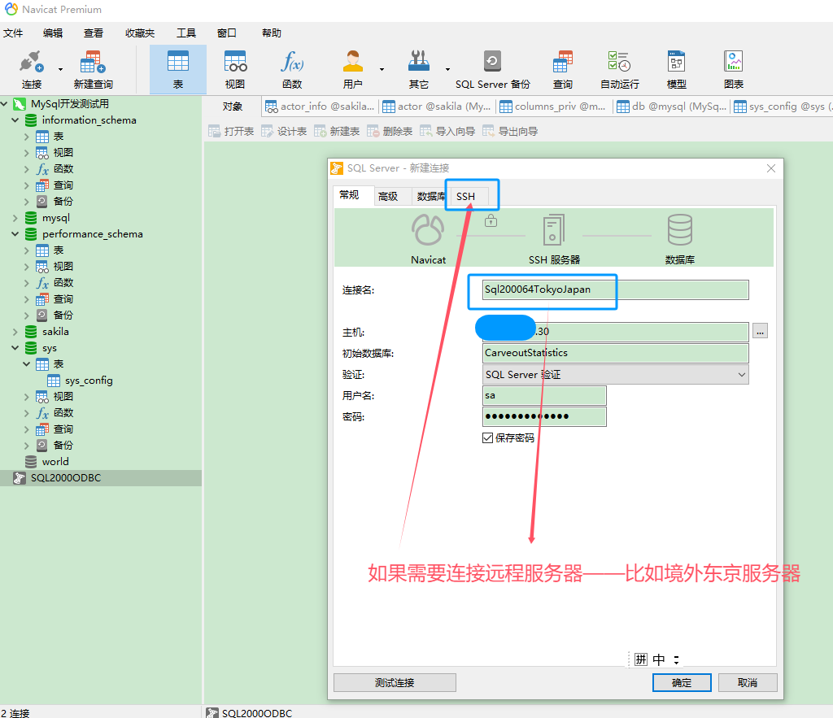Click the Cancel (取消) button
Viewport: 833px width, 718px height.
[748, 682]
